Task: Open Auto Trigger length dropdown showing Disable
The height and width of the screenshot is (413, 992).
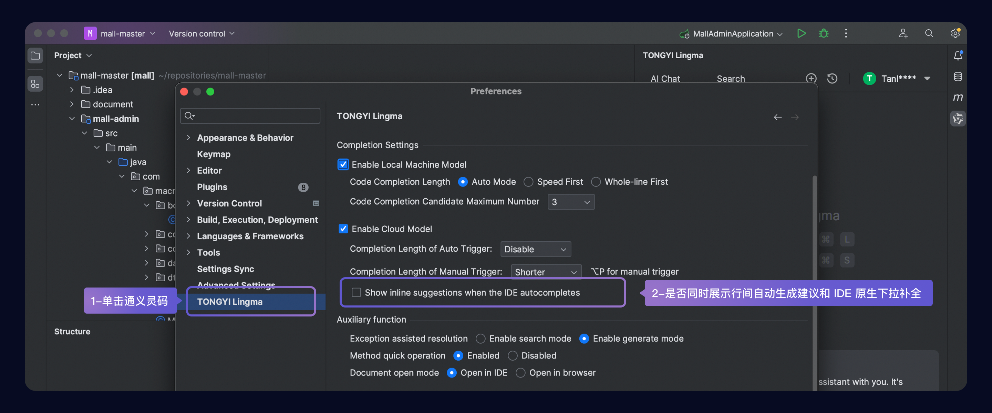Action: point(535,249)
